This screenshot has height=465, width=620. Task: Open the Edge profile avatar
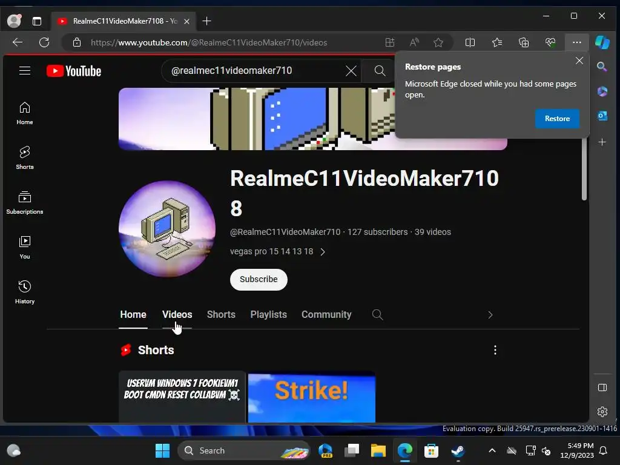(15, 21)
